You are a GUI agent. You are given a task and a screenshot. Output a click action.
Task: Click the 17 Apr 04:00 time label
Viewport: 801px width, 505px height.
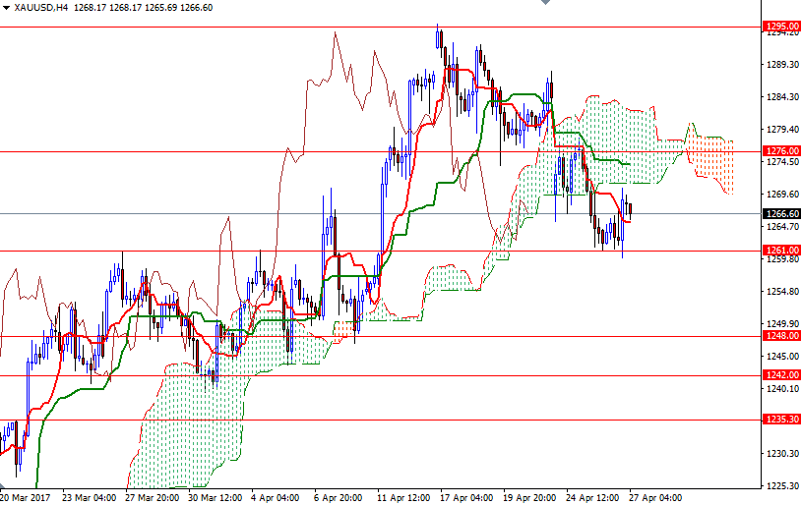[466, 497]
